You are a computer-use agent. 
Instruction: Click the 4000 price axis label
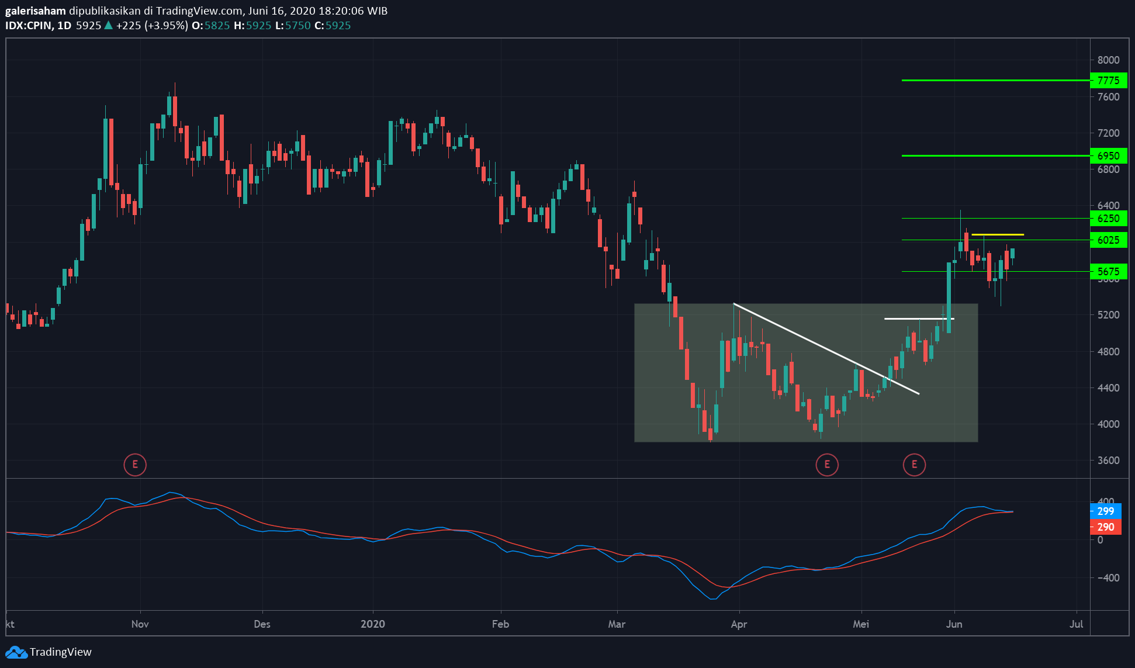pos(1108,424)
